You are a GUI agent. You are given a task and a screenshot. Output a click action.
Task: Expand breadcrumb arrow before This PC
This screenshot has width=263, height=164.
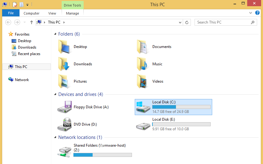coord(44,22)
